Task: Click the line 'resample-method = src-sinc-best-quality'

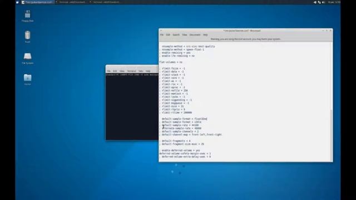Action: click(x=188, y=47)
